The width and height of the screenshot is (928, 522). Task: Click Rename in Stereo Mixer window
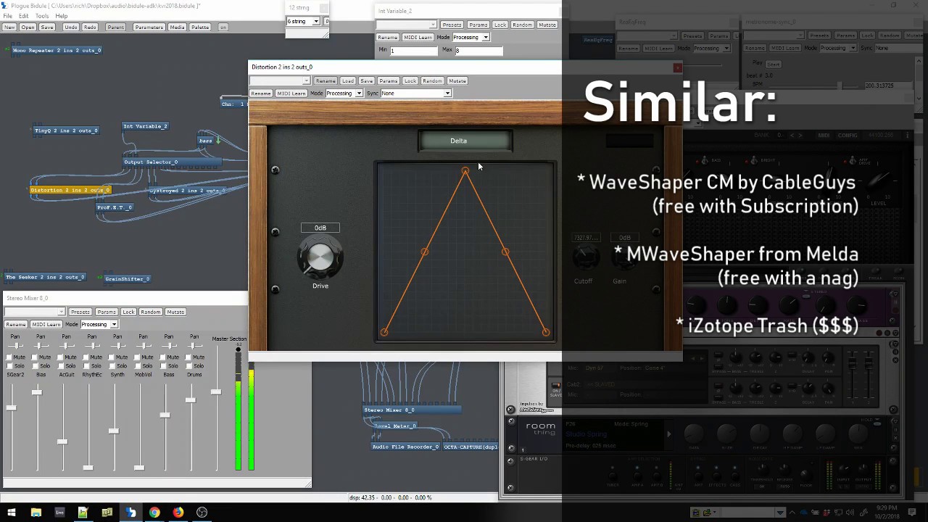tap(16, 325)
